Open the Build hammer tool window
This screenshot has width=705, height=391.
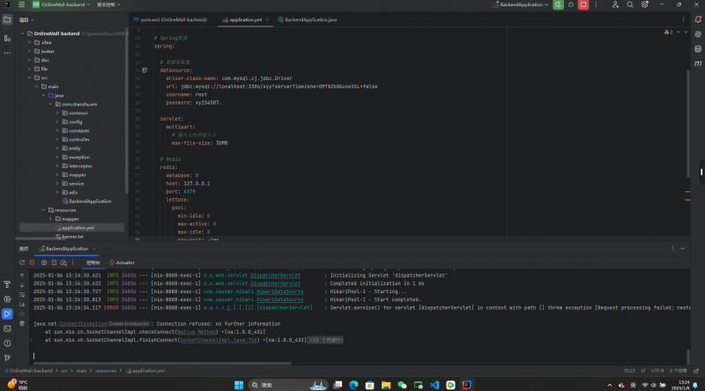(x=7, y=284)
